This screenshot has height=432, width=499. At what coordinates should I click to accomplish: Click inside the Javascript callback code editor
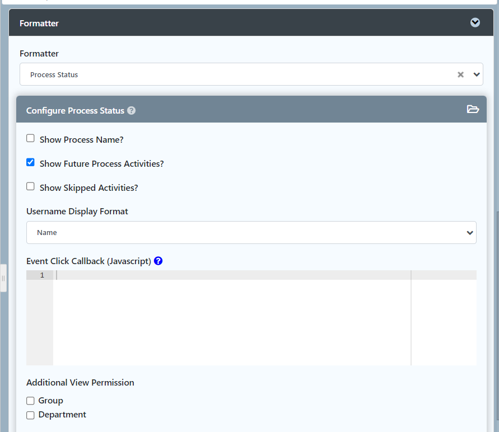230,319
